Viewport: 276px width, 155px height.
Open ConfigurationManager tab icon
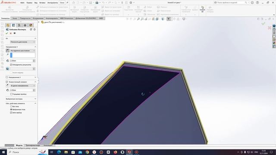[x=19, y=25]
